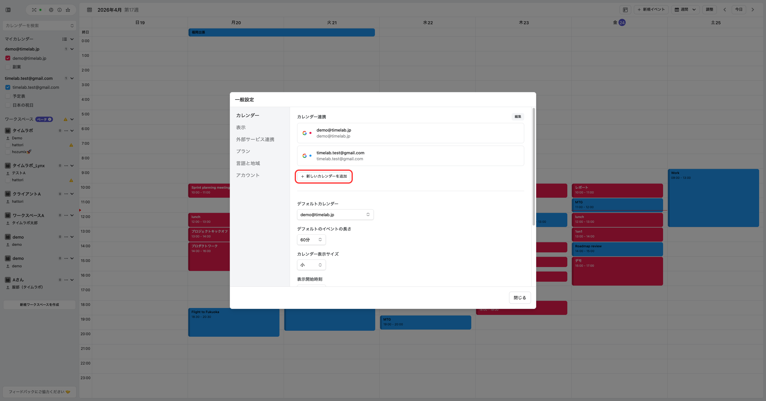Open the settings gear icon in toolbar

click(51, 10)
